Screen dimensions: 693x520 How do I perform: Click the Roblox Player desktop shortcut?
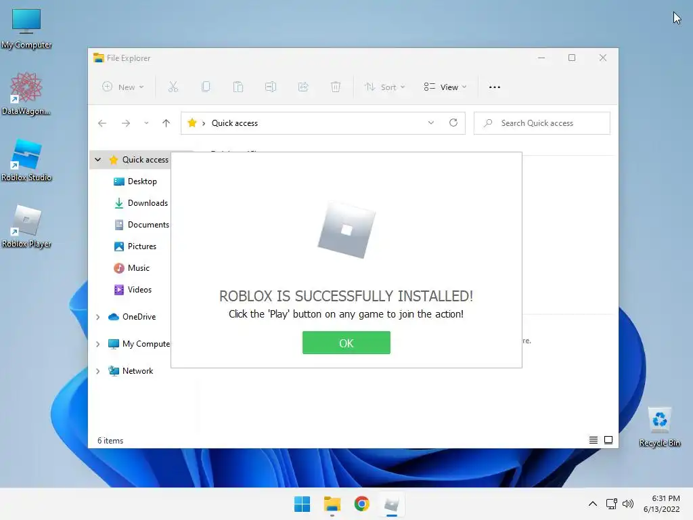pyautogui.click(x=26, y=226)
